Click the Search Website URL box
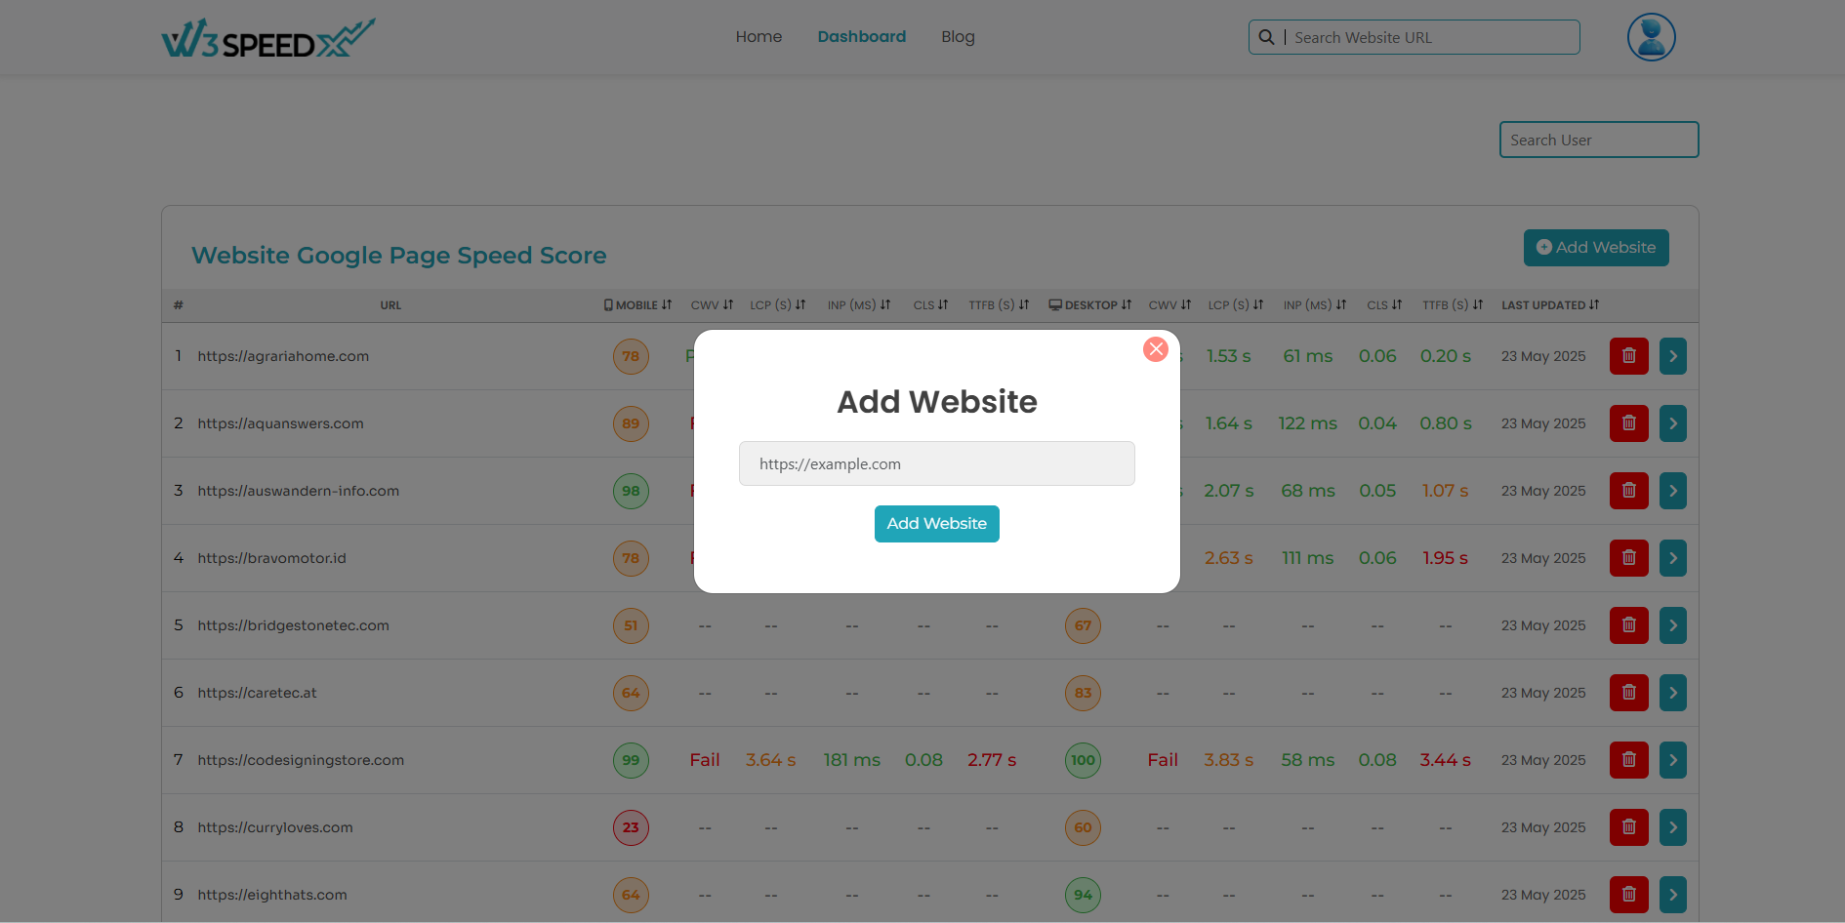The image size is (1845, 923). point(1430,37)
